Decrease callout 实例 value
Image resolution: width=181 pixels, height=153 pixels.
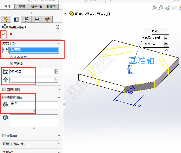coord(166,45)
